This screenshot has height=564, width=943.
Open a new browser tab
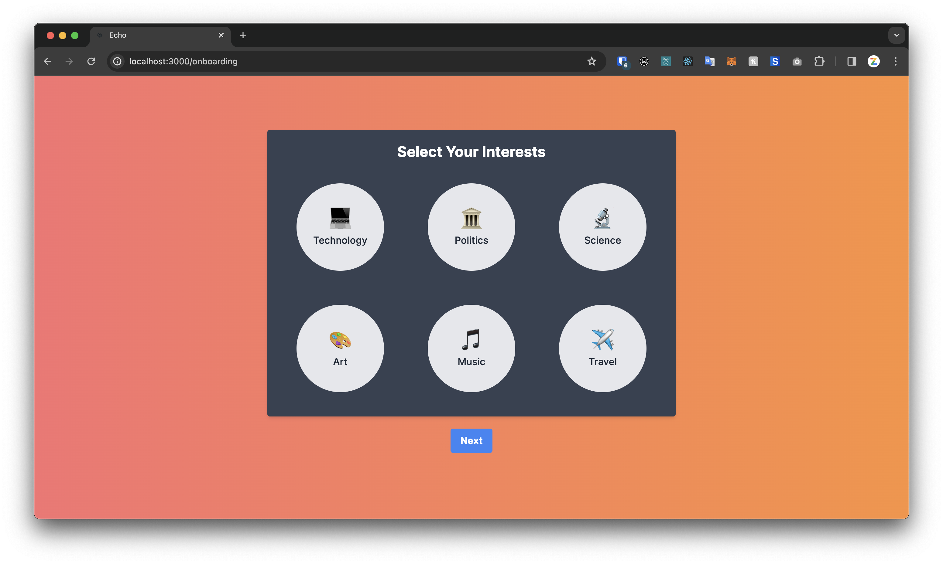pos(243,35)
